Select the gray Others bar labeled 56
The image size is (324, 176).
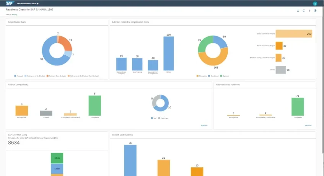[x=281, y=70]
